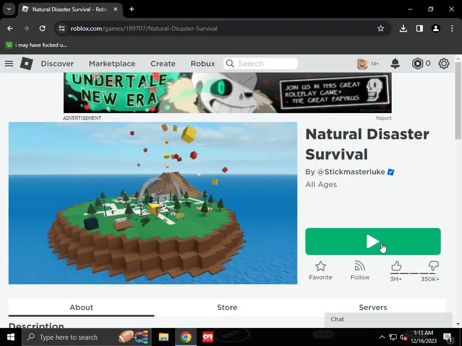Image resolution: width=462 pixels, height=346 pixels.
Task: Click the Roblox logo home icon
Action: click(x=27, y=64)
